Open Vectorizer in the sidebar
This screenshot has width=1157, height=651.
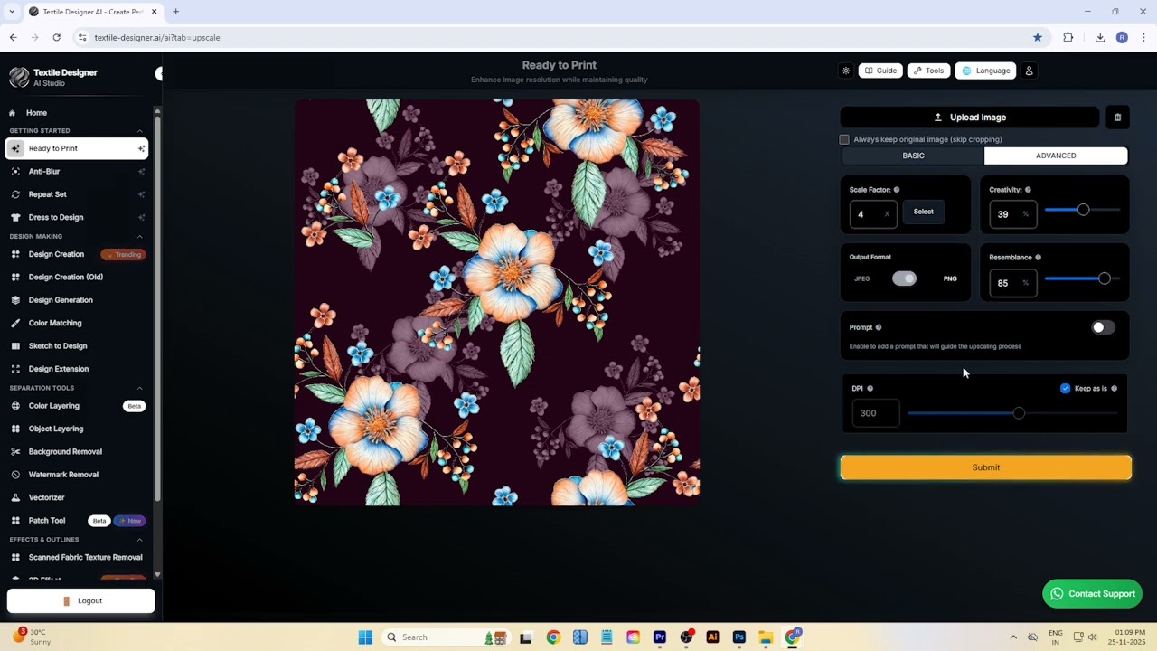click(46, 497)
